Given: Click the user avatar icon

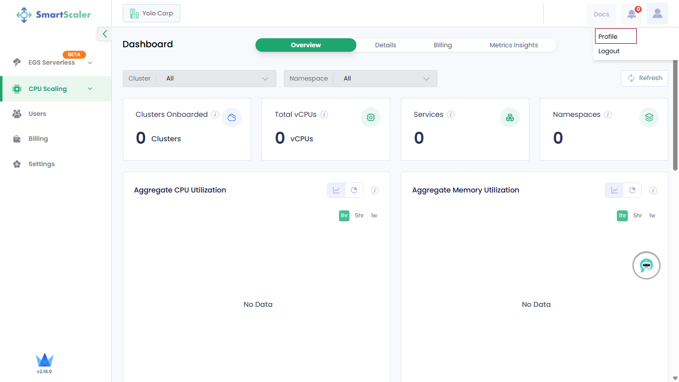Looking at the screenshot, I should 657,14.
